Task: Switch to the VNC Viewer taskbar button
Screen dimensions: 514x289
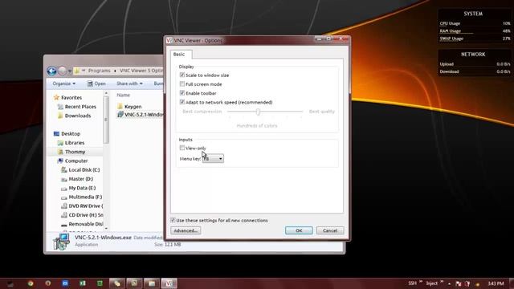Action: pyautogui.click(x=169, y=283)
